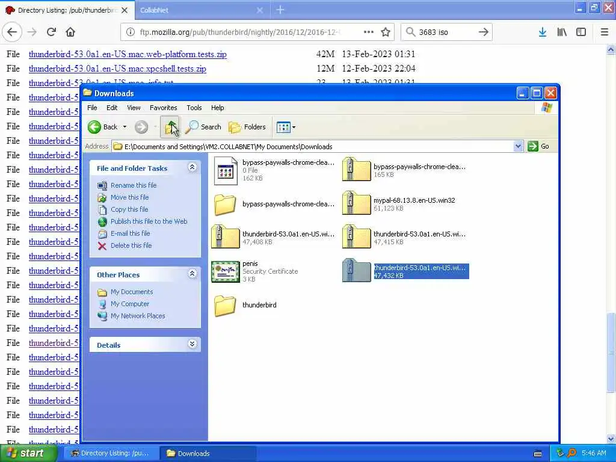
Task: Open My Network Places link
Action: tap(138, 316)
